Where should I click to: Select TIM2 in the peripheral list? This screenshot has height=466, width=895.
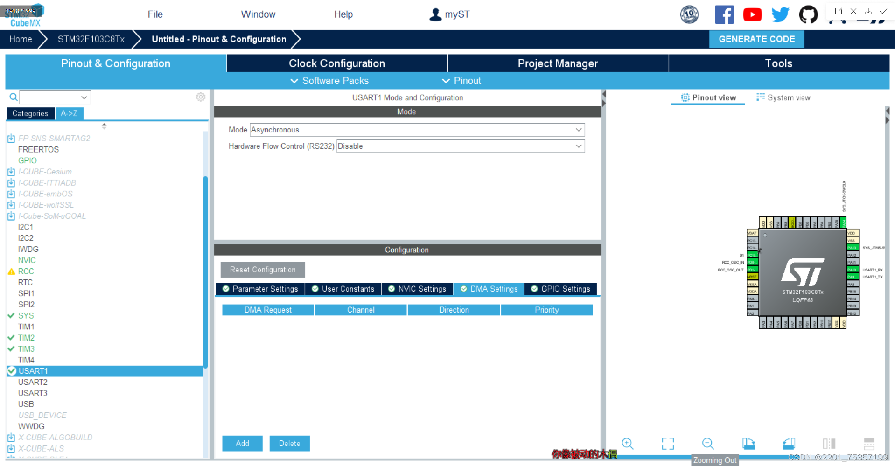(x=26, y=338)
